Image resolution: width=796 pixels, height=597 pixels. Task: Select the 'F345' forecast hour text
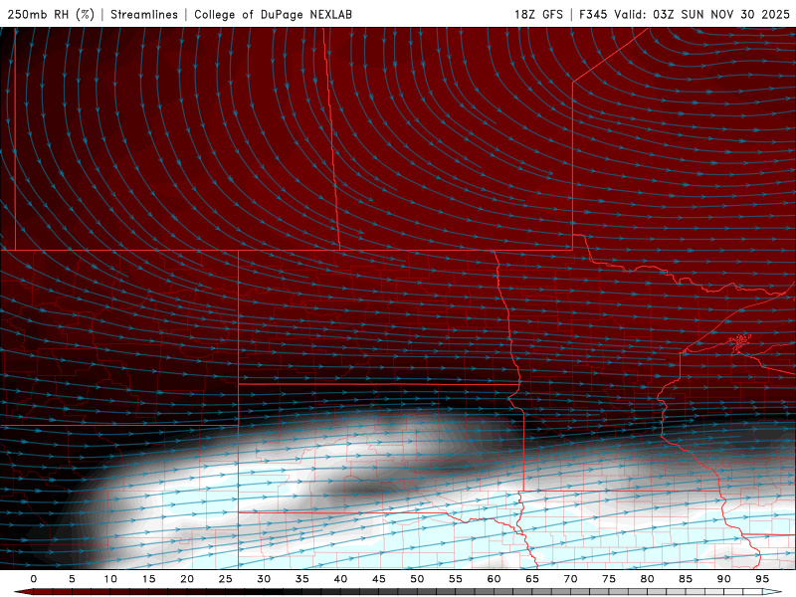coord(593,14)
